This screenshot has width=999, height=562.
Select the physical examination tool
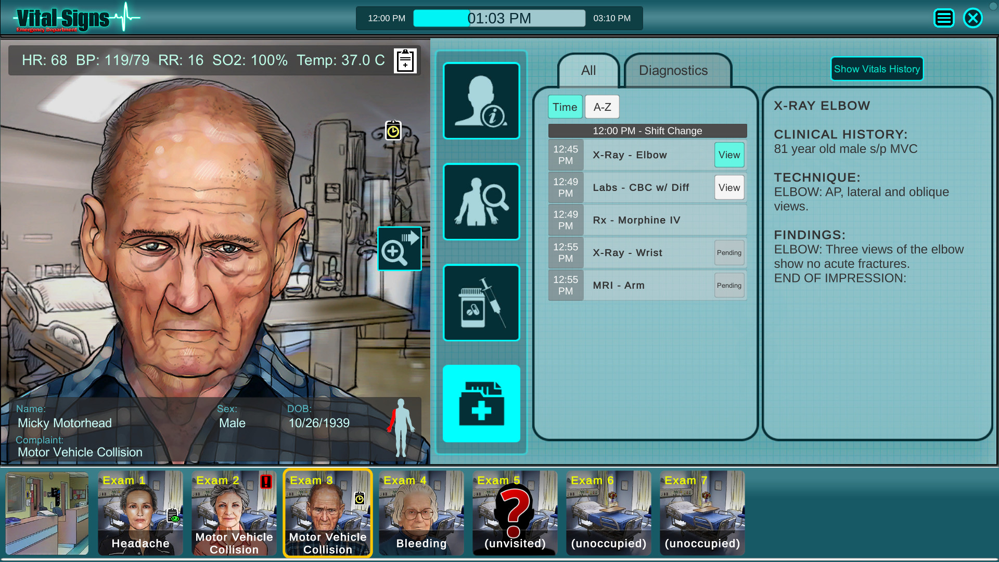[x=481, y=201]
